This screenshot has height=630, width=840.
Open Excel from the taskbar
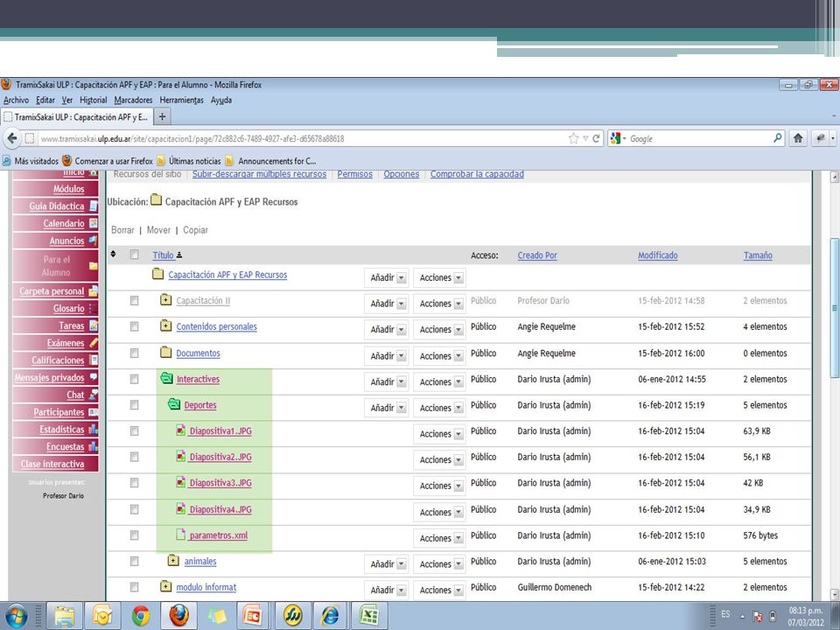(x=369, y=616)
